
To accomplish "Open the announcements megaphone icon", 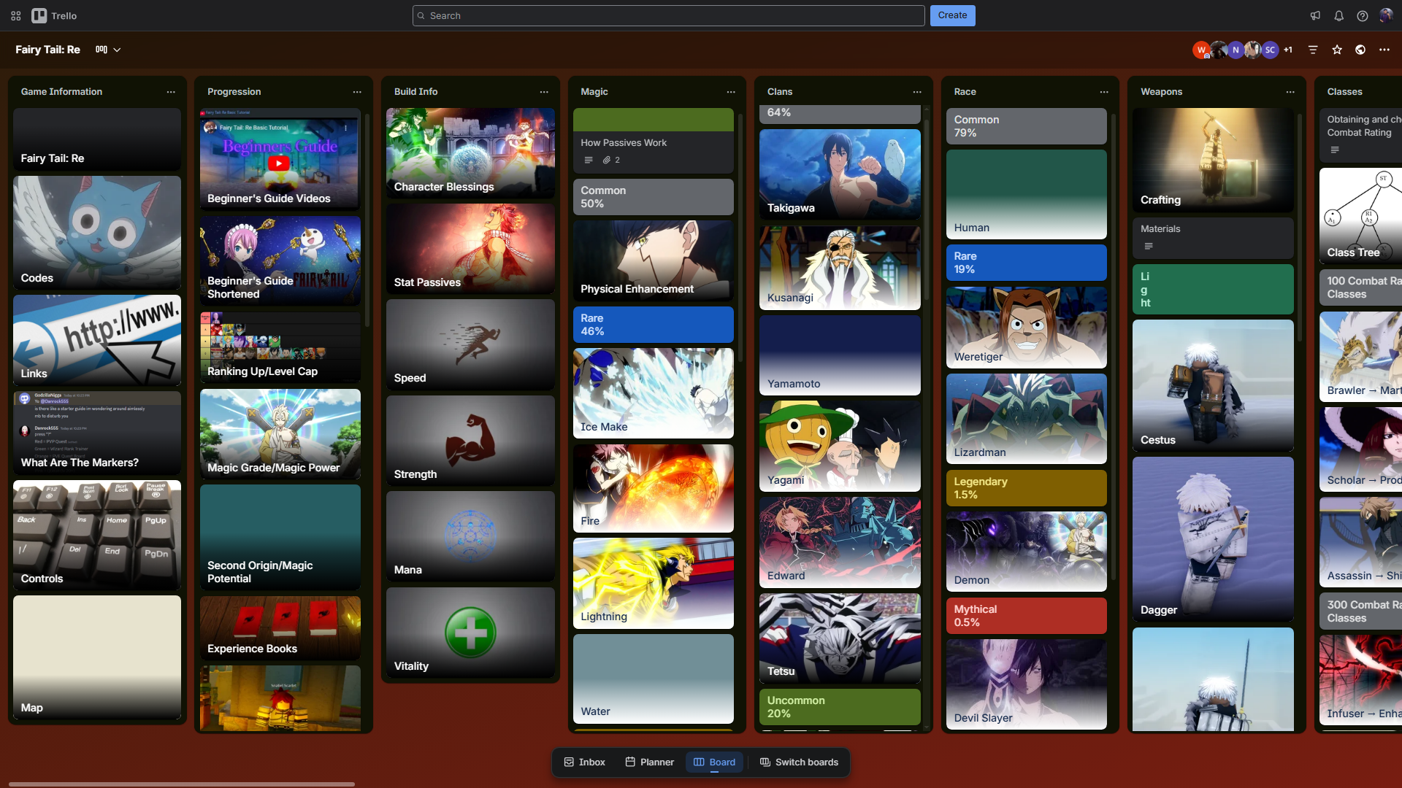I will tap(1314, 15).
